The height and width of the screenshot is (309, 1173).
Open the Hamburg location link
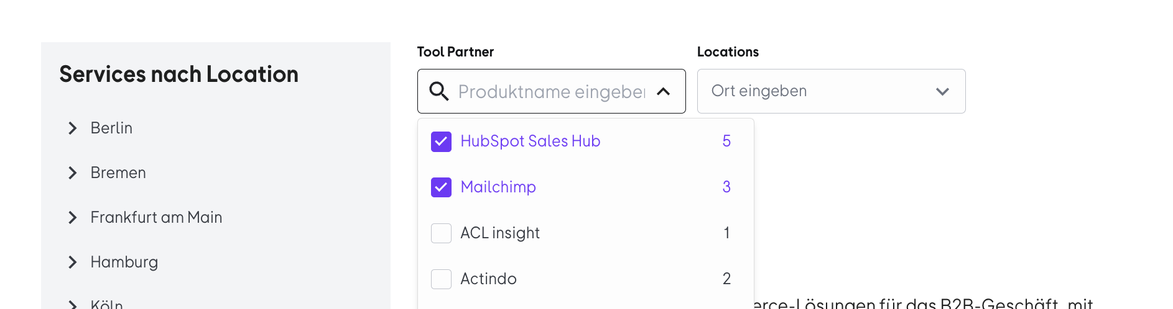[124, 262]
